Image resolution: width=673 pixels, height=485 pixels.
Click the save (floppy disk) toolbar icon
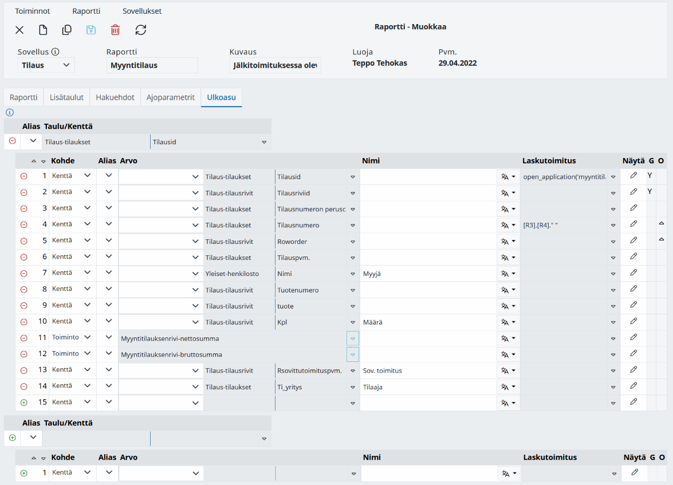tap(91, 30)
